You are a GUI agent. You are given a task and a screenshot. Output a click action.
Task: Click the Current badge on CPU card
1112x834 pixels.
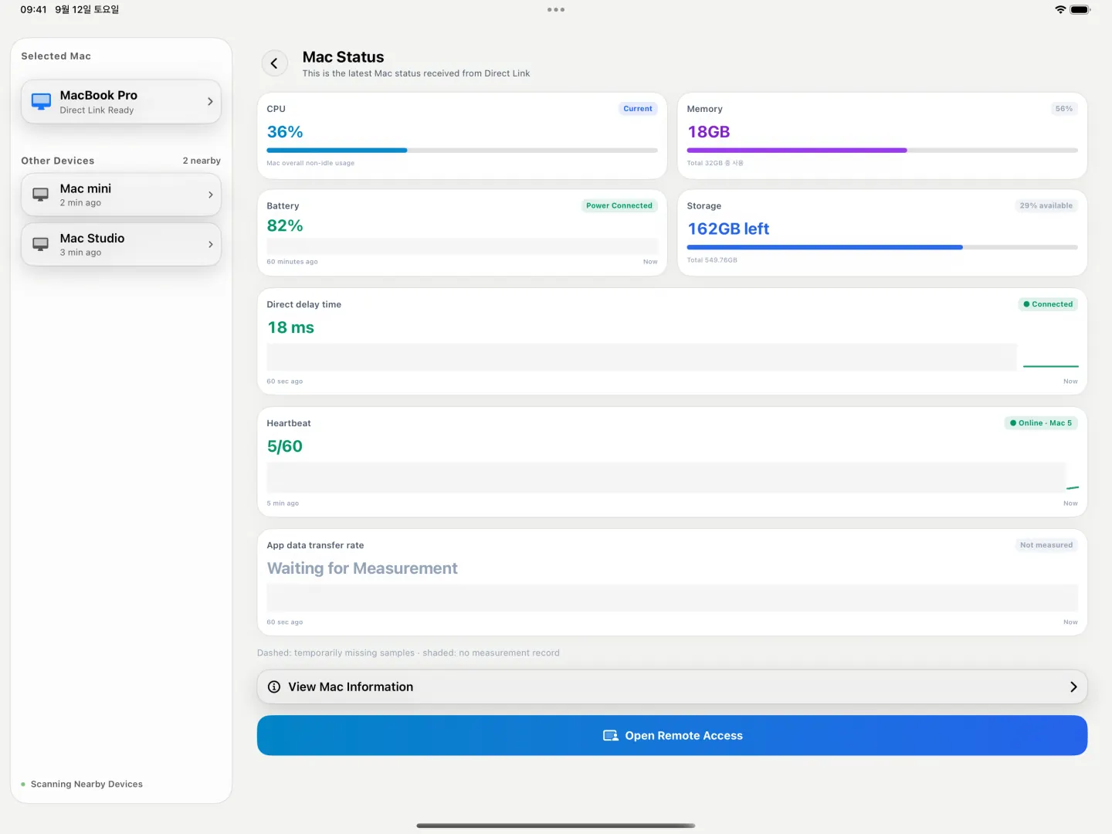(x=638, y=109)
